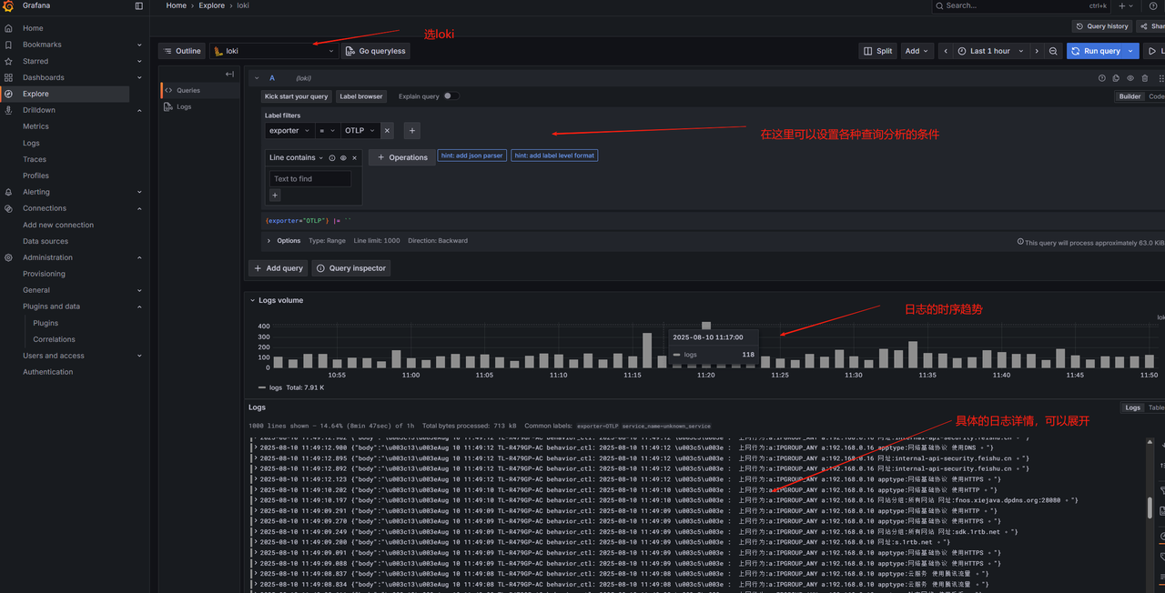Switch to the Builder editor mode
The height and width of the screenshot is (593, 1165).
[x=1130, y=96]
